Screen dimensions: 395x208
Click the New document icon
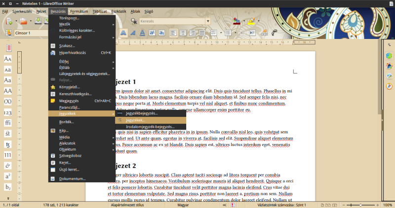coord(9,21)
